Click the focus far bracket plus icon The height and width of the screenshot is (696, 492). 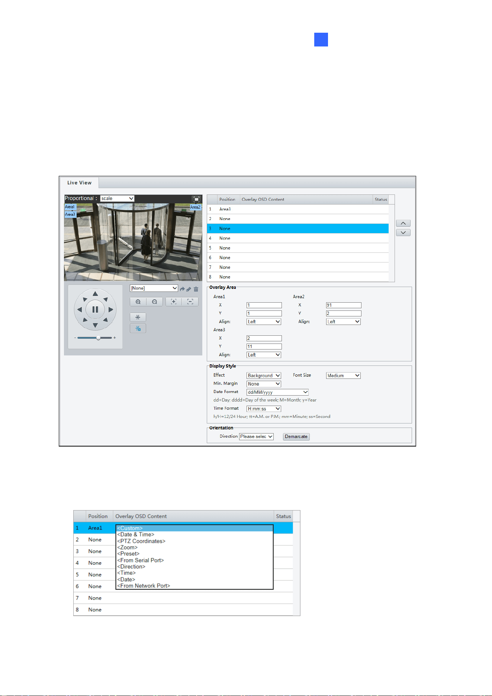pos(174,302)
